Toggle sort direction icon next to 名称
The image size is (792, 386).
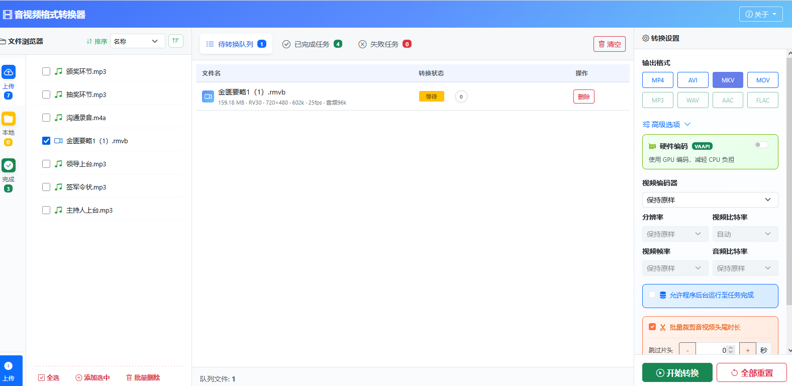[x=176, y=41]
